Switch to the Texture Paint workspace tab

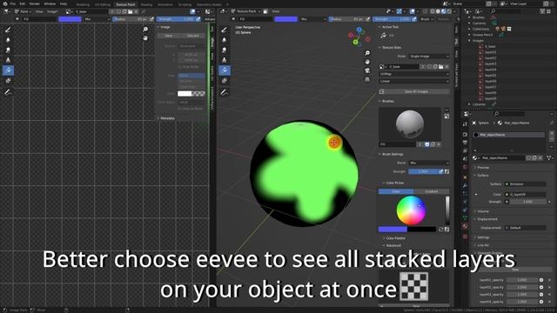tap(125, 4)
